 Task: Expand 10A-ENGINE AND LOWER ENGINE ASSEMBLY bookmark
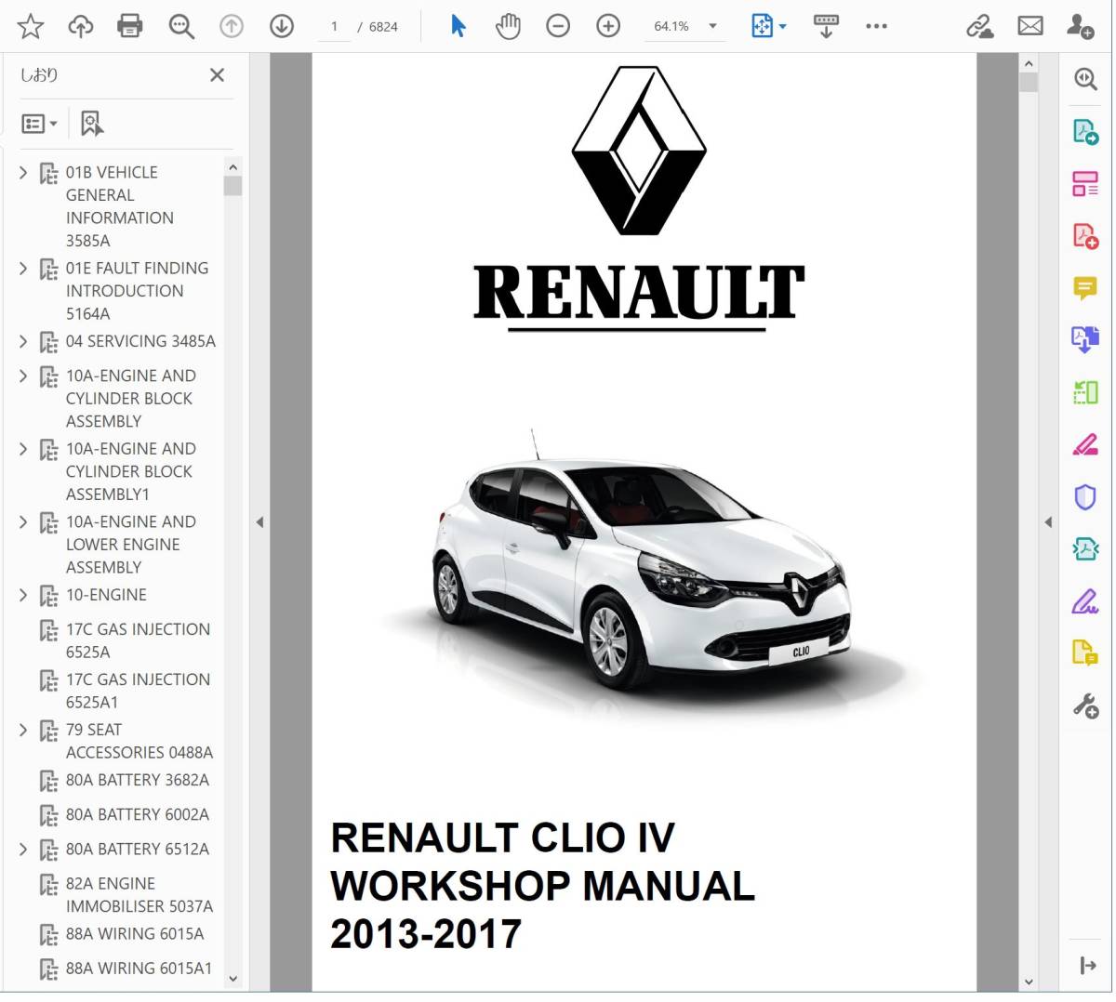23,522
